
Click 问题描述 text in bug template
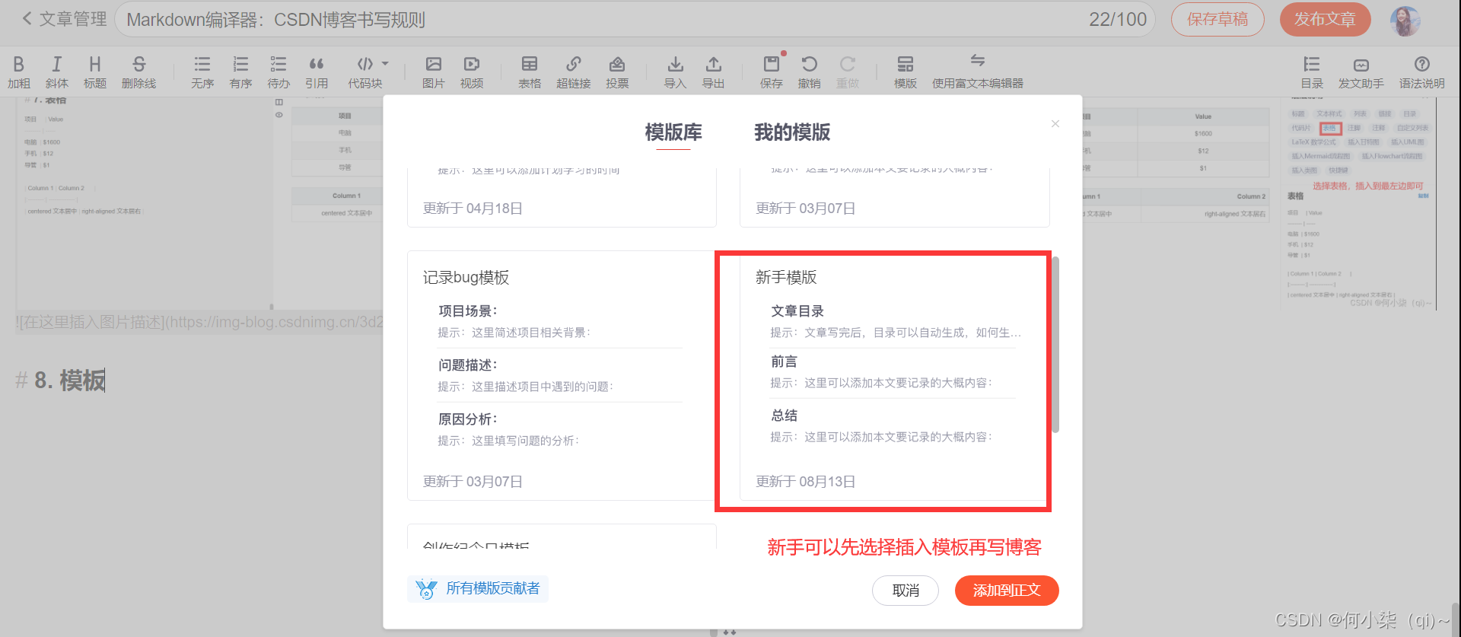point(467,365)
